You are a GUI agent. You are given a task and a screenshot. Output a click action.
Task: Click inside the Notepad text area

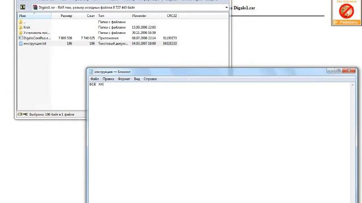pyautogui.click(x=219, y=143)
